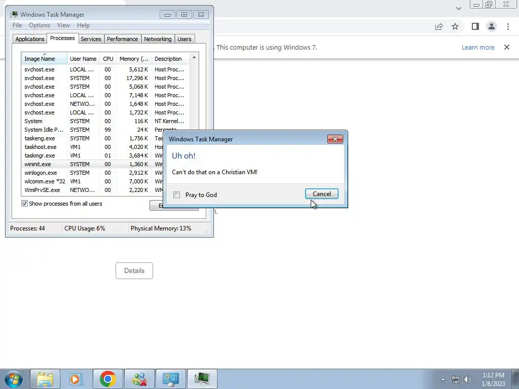Open the clock showing 1:12 PM
519x389 pixels.
(493, 379)
